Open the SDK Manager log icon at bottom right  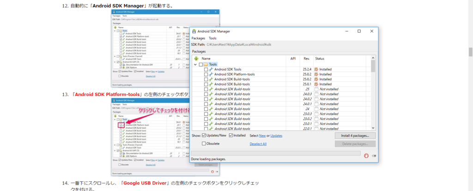point(374,156)
